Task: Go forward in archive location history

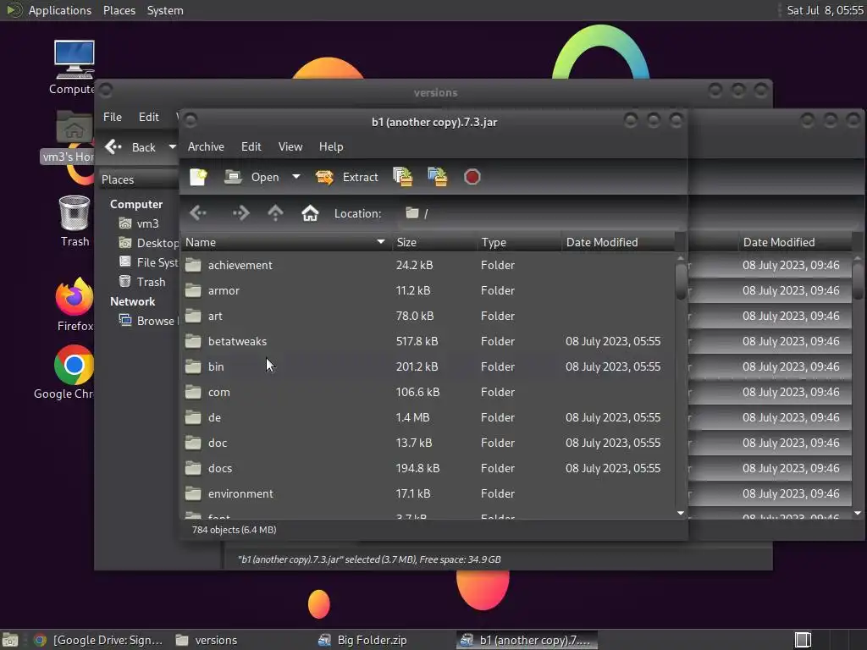Action: [x=241, y=212]
